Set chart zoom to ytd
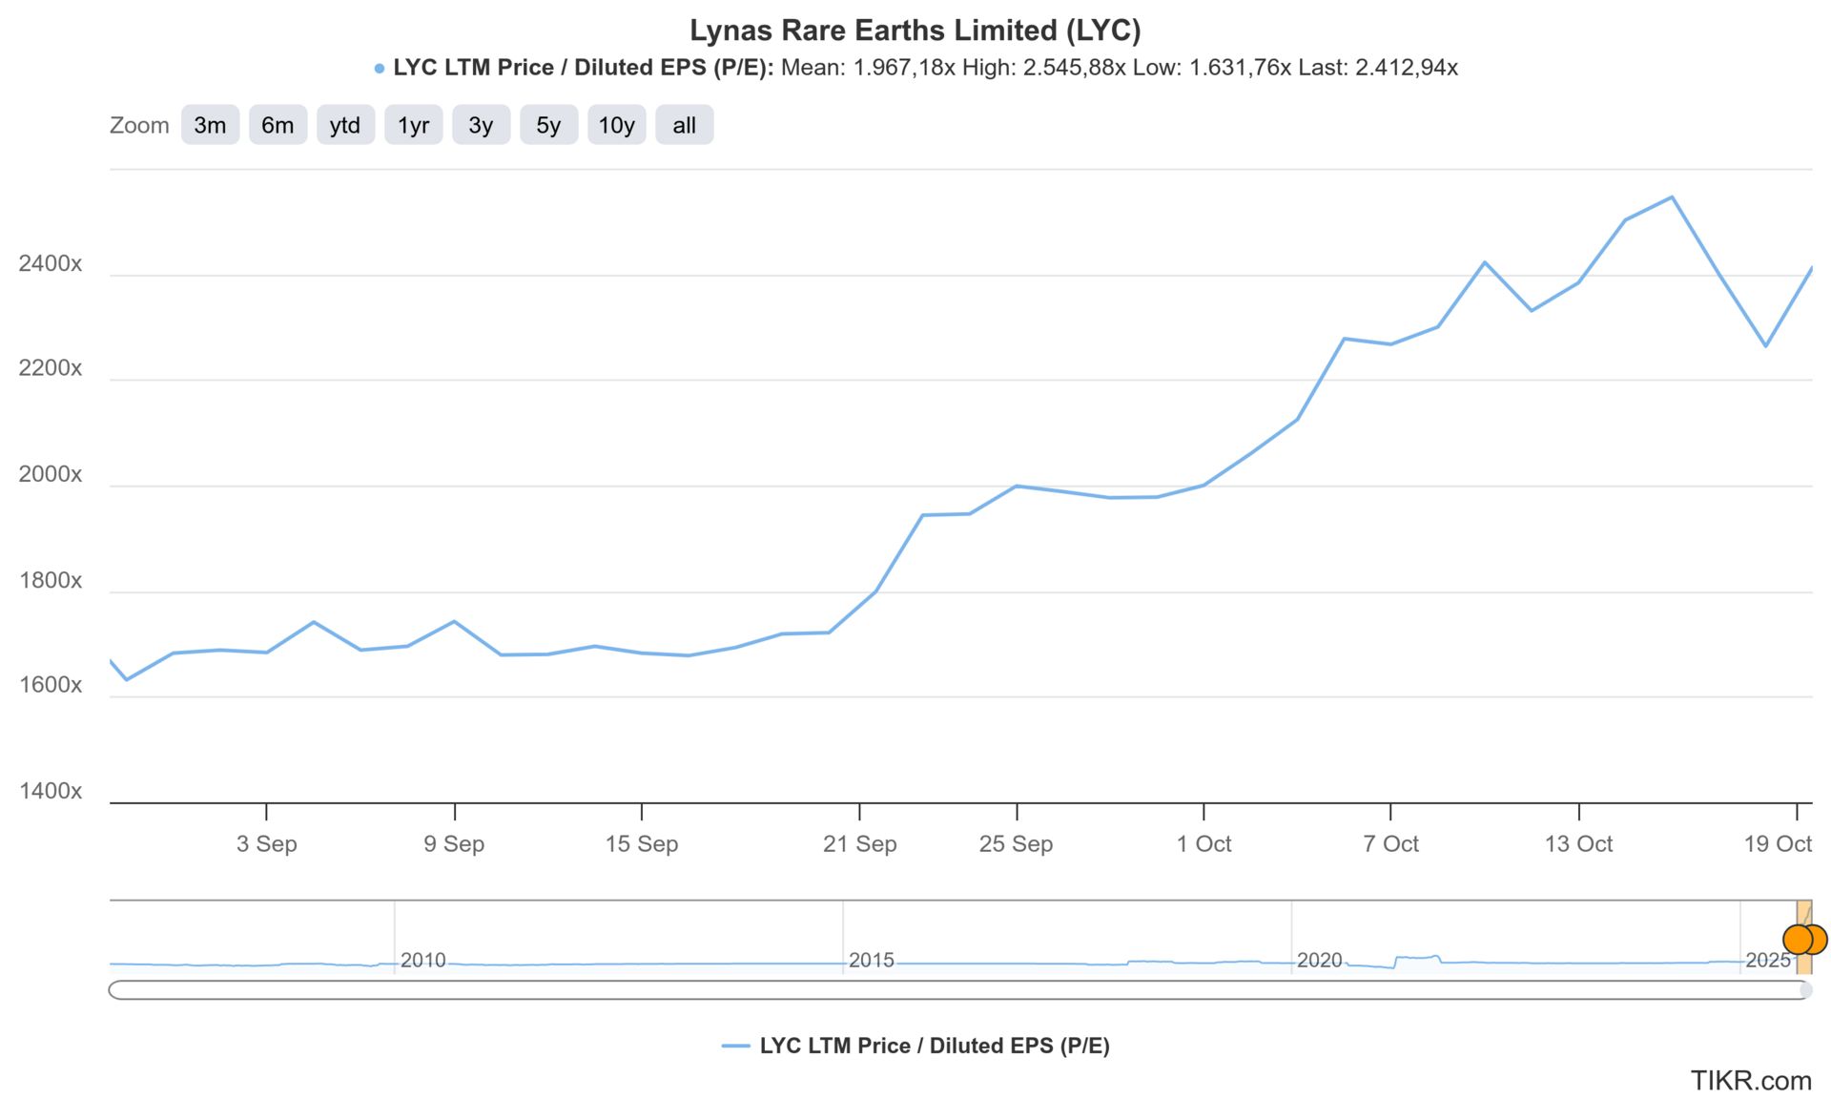1831x1099 pixels. [345, 125]
